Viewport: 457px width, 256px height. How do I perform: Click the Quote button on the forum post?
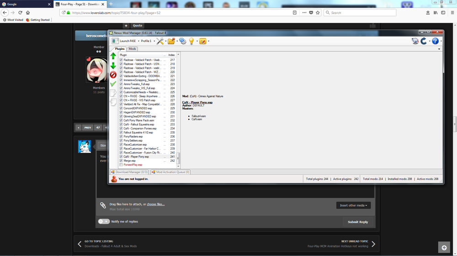[x=137, y=26]
